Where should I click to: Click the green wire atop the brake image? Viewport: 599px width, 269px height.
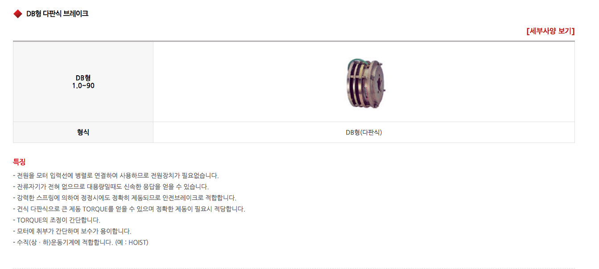point(362,60)
